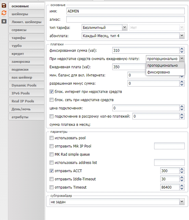Uncheck блок. интернет при недостатке средств
The image size is (189, 220).
pos(51,91)
